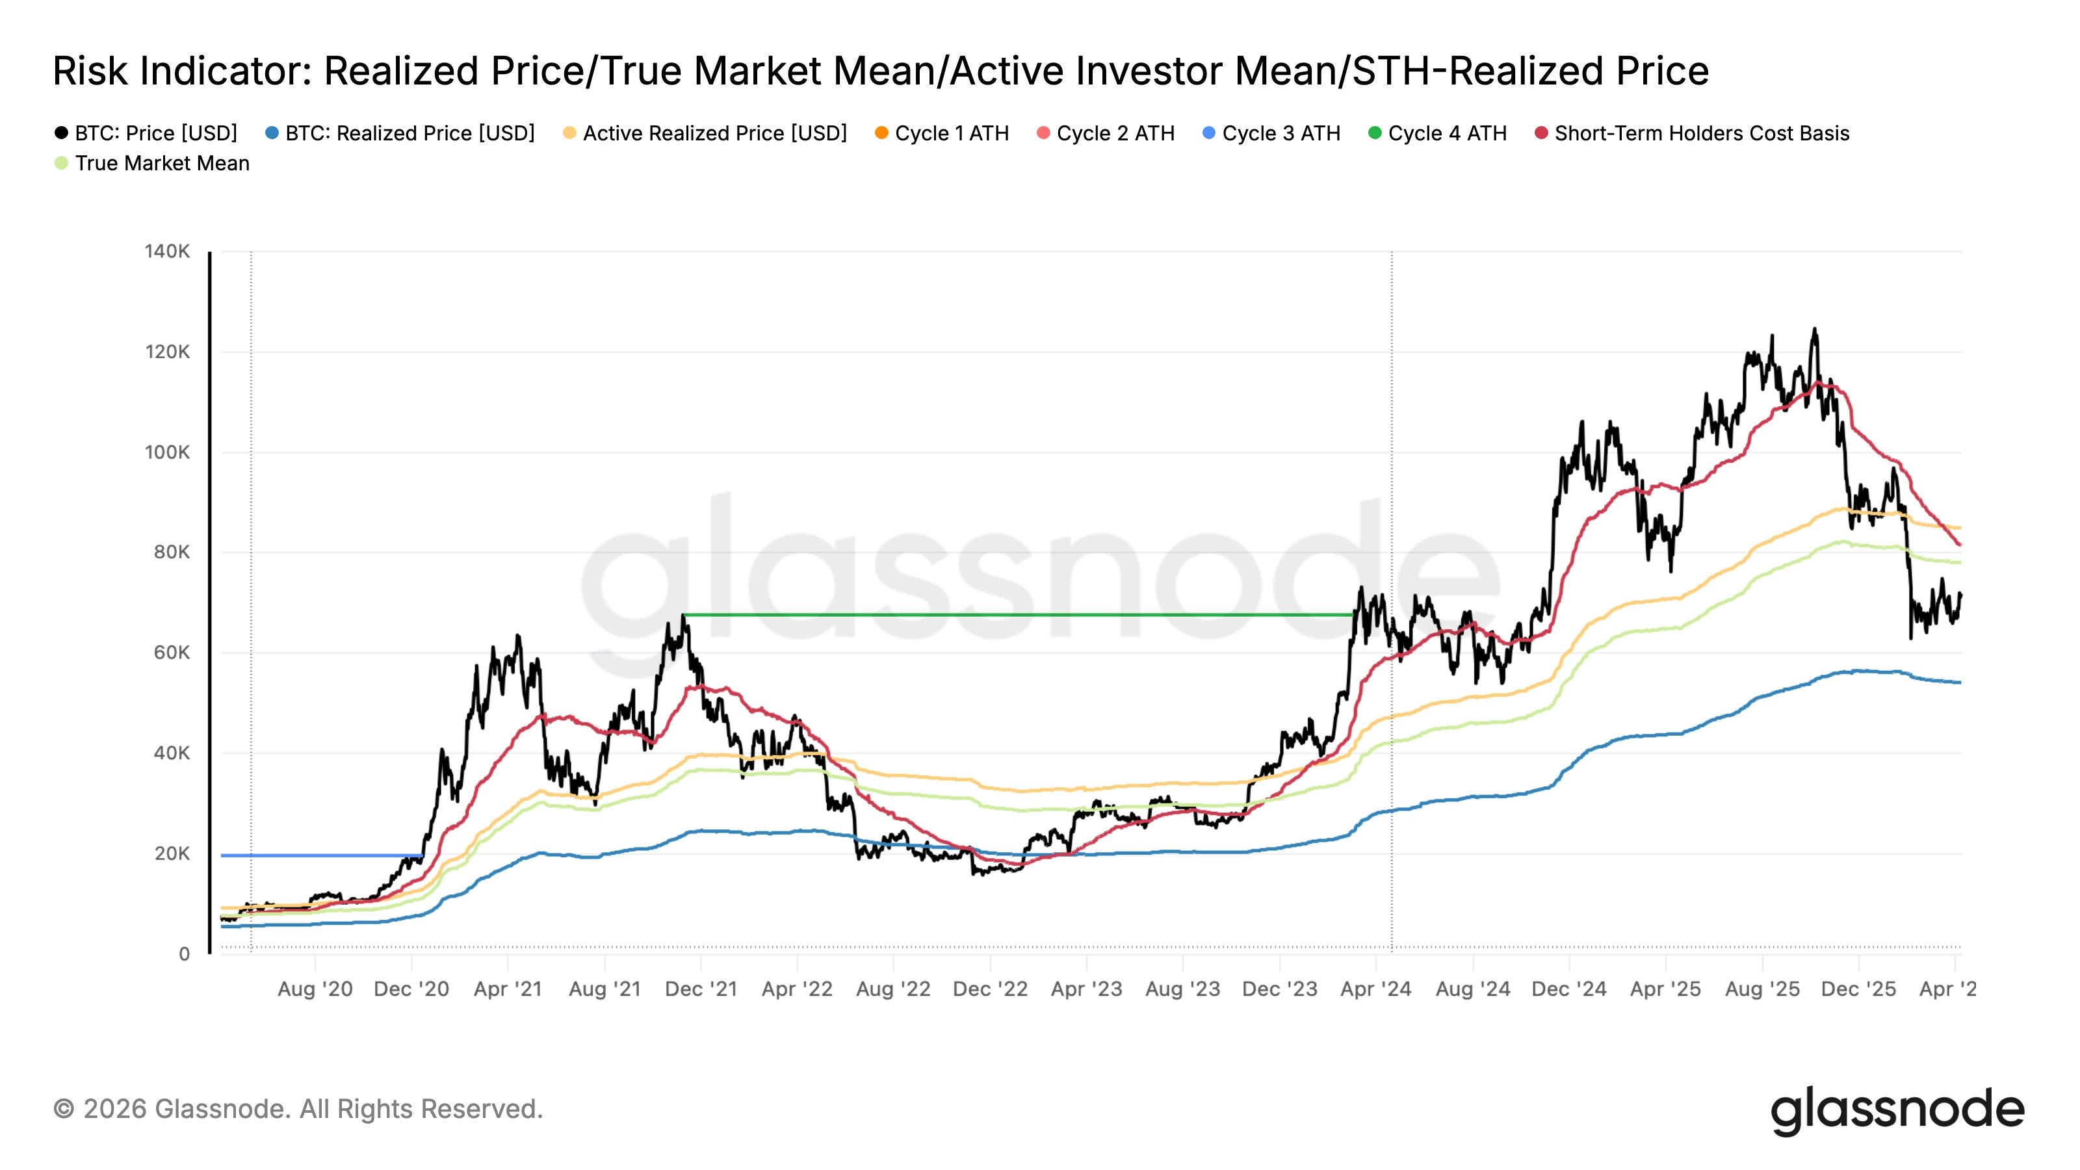
Task: Click the Aug '25 x-axis tick label
Action: click(1762, 989)
